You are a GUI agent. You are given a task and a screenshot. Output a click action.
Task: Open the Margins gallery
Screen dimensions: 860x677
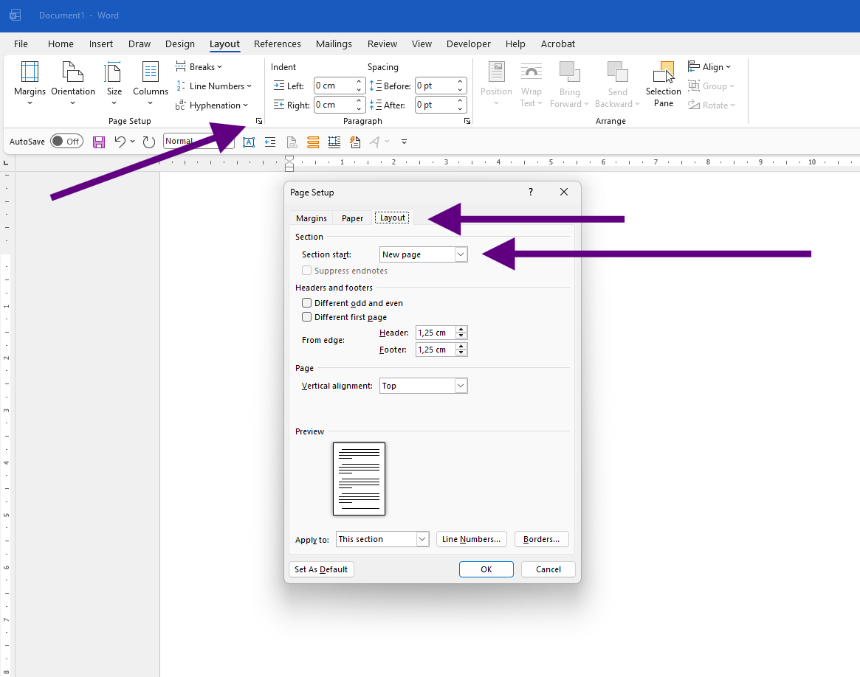pos(30,83)
